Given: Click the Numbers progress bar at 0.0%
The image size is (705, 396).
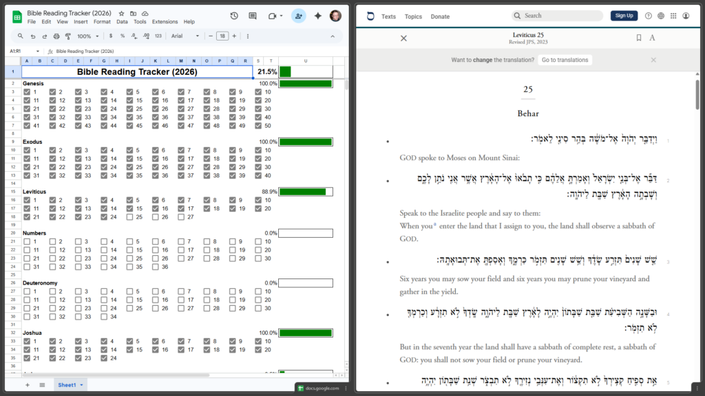Looking at the screenshot, I should click(306, 232).
